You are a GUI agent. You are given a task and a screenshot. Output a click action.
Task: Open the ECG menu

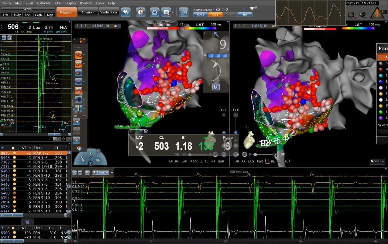tap(58, 3)
